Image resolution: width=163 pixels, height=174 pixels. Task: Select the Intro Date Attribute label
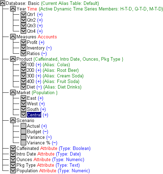(35, 154)
